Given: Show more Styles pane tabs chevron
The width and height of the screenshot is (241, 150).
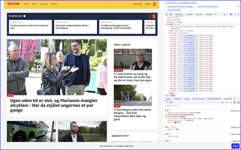Looking at the screenshot, I should [x=235, y=99].
